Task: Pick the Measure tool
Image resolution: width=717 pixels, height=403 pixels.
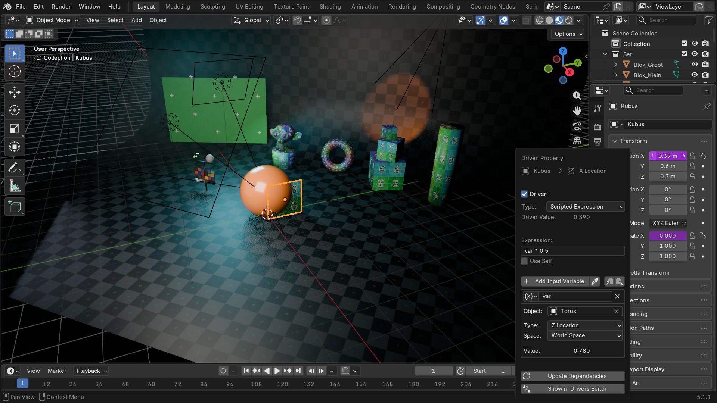Action: (x=15, y=186)
